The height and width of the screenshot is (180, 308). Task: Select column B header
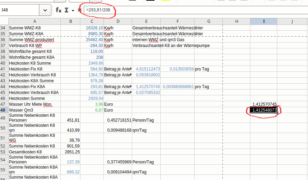point(70,21)
